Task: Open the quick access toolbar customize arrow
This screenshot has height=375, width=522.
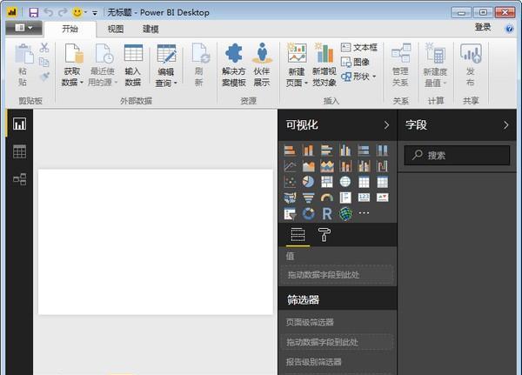Action: [x=95, y=13]
